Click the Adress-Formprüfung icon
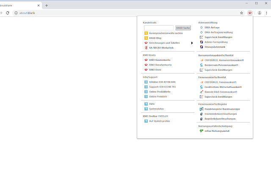The image size is (271, 169). click(x=202, y=42)
